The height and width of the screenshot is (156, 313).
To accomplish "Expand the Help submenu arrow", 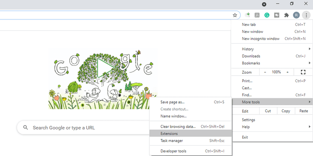I will [309, 127].
